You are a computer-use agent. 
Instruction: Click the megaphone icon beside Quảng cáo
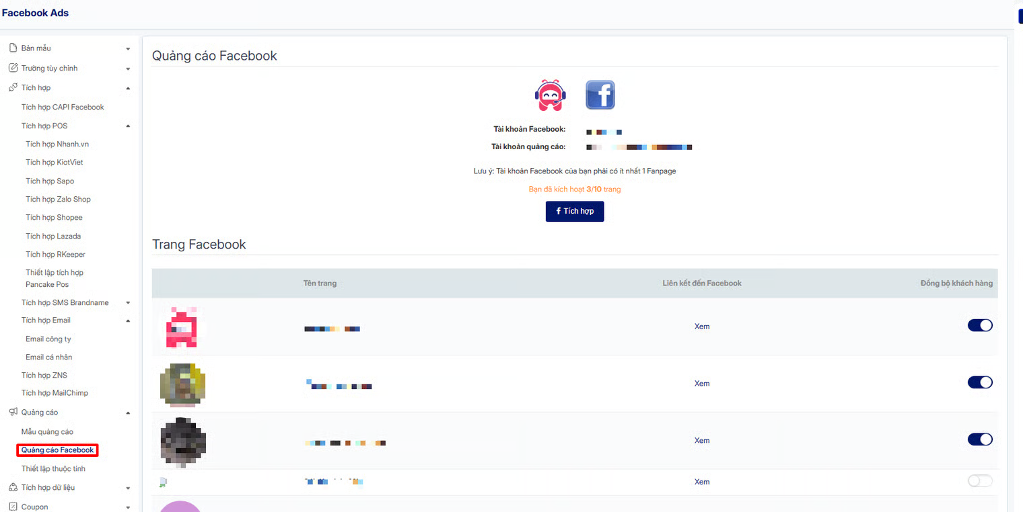(x=12, y=412)
